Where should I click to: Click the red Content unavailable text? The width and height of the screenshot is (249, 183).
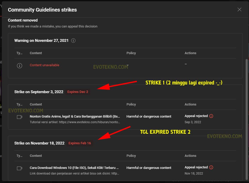[x=45, y=65]
